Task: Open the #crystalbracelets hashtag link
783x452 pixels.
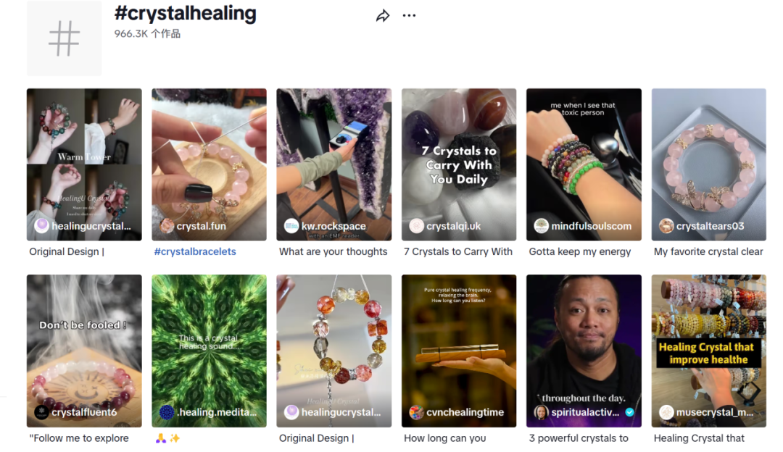Action: (x=195, y=252)
